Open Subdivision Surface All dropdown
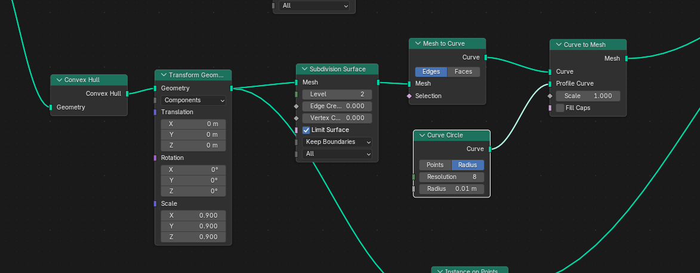The height and width of the screenshot is (273, 700). [x=337, y=154]
